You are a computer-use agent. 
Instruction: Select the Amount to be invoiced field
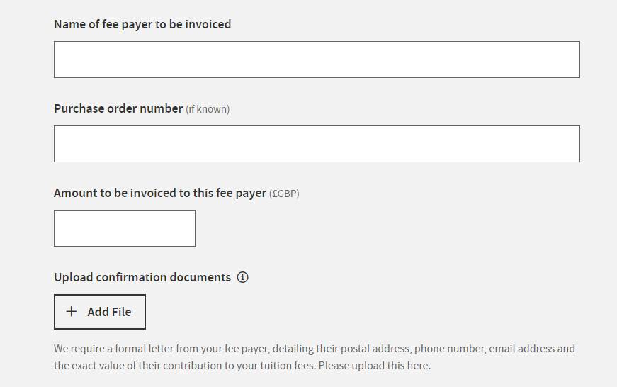125,228
